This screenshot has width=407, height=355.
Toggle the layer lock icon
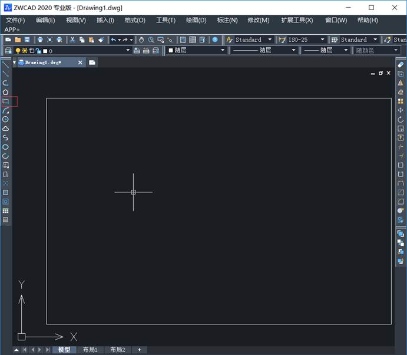pyautogui.click(x=38, y=51)
